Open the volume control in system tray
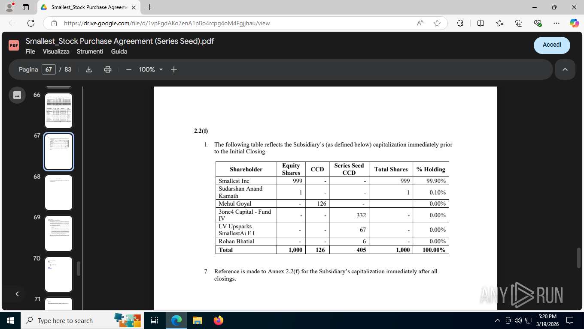 click(x=518, y=320)
